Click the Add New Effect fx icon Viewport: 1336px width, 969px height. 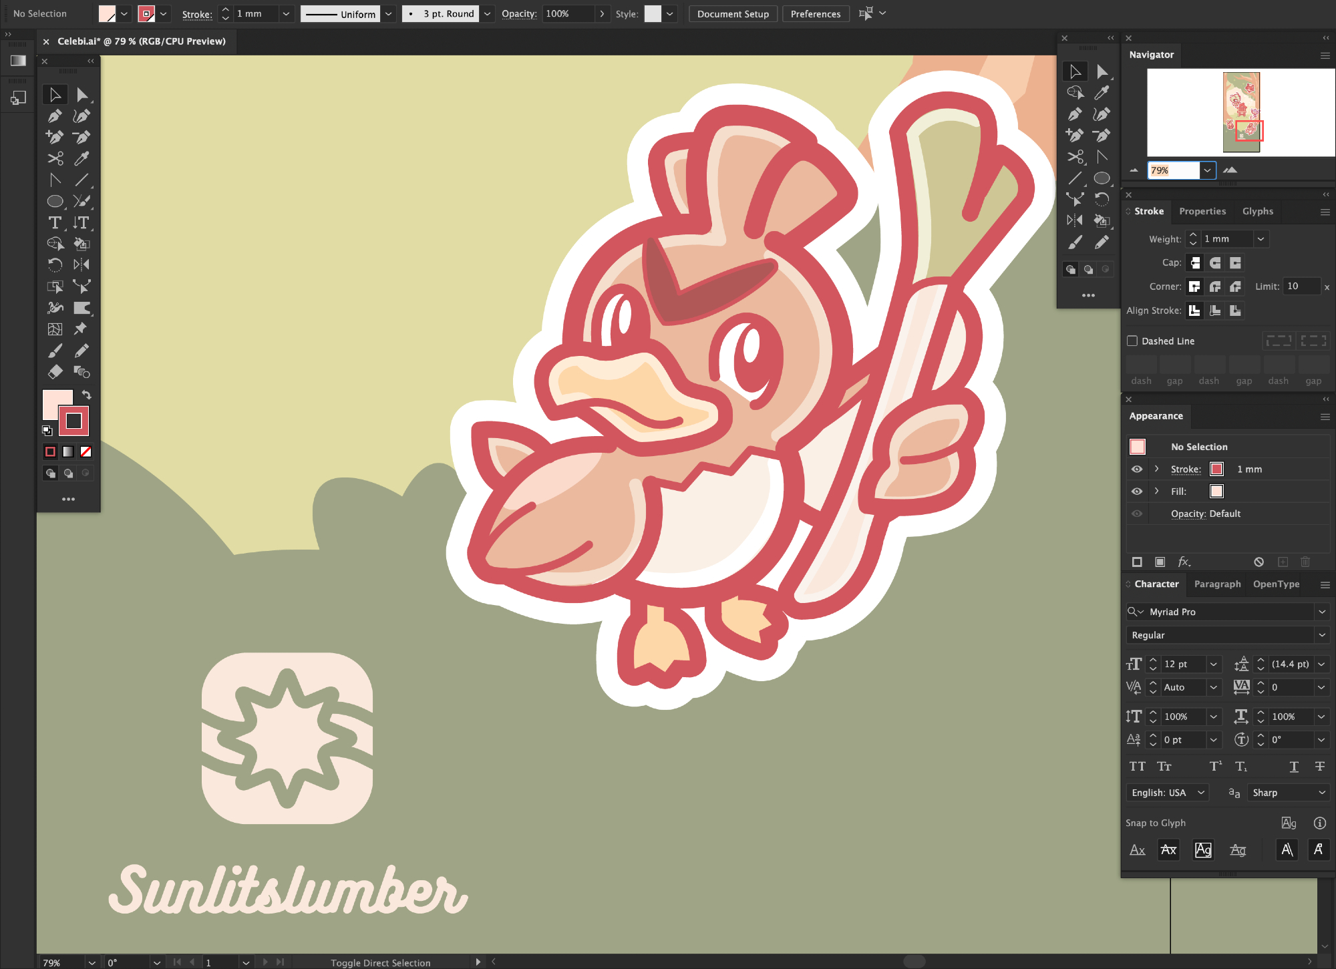pos(1184,562)
